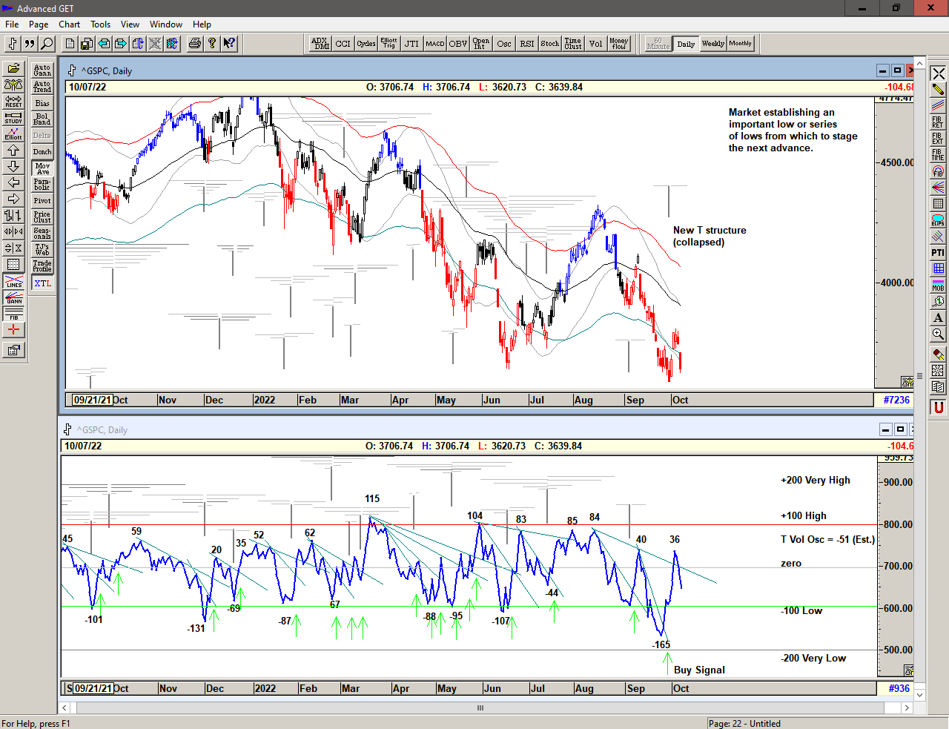Click the PTI indicator icon
The height and width of the screenshot is (729, 949).
[x=938, y=253]
